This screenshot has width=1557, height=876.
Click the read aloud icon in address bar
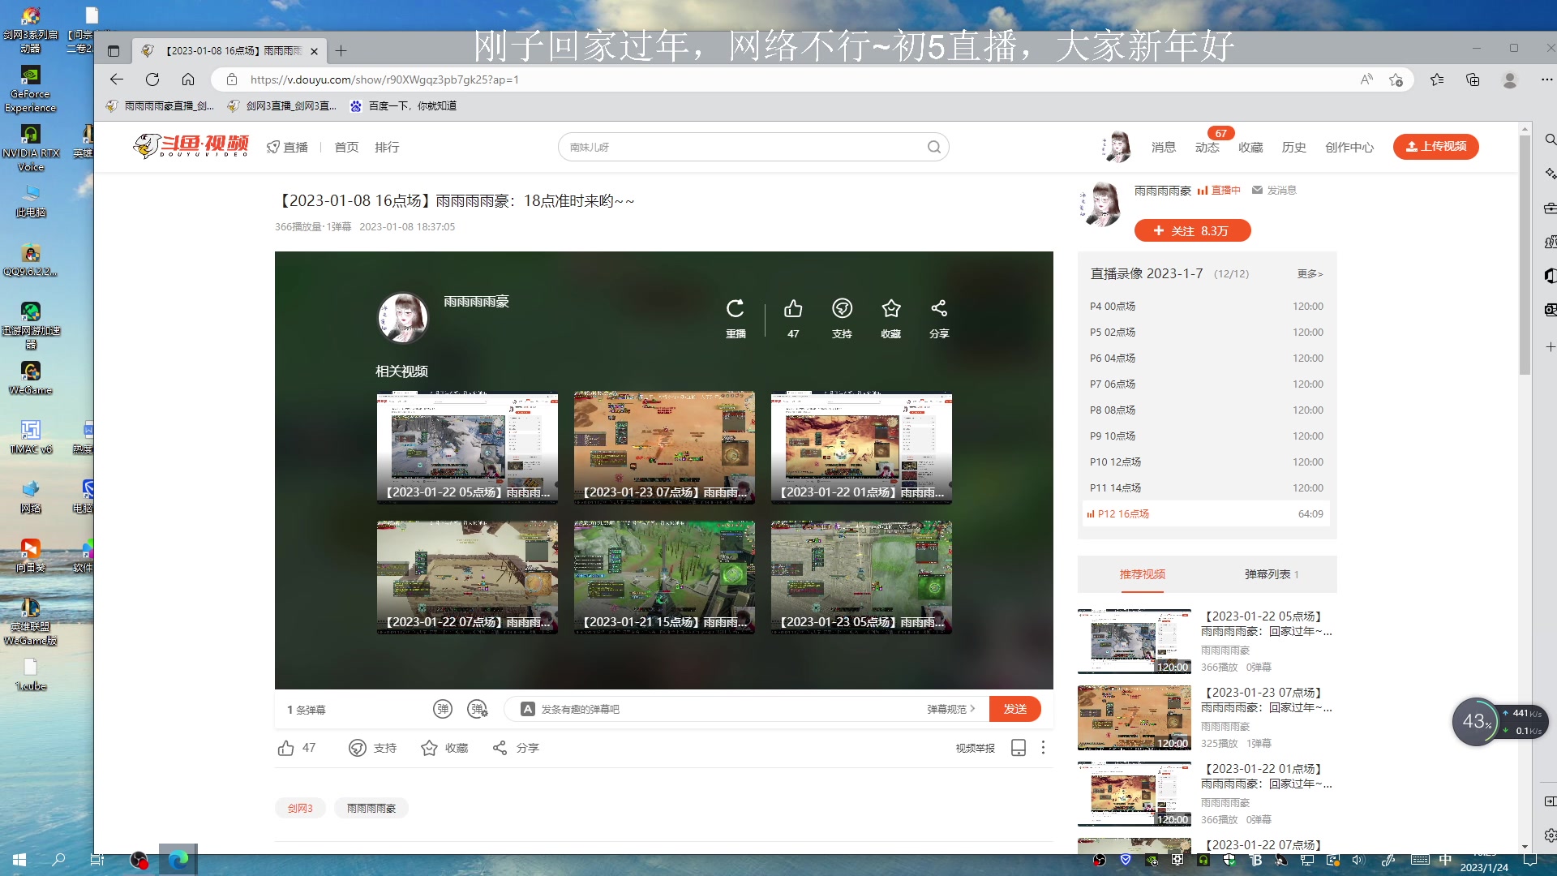[x=1366, y=79]
